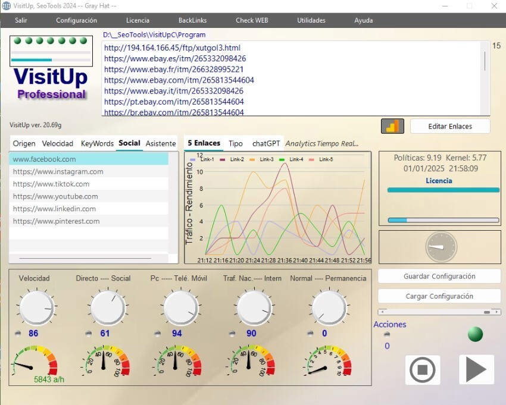Click the Stop playback button
The image size is (506, 405).
(x=423, y=370)
